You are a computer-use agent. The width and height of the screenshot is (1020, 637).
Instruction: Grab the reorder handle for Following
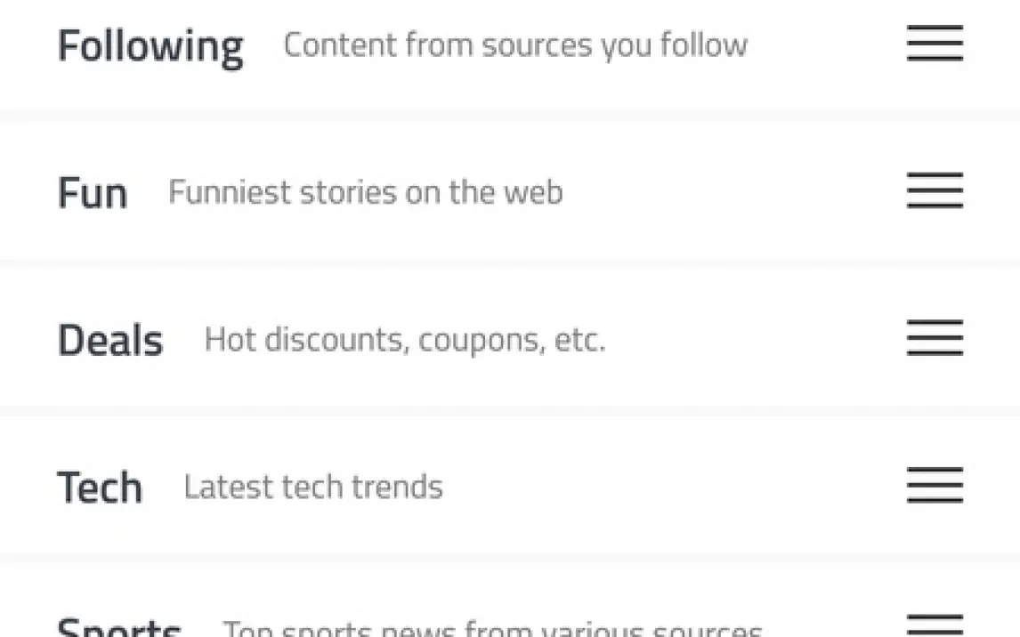(935, 43)
